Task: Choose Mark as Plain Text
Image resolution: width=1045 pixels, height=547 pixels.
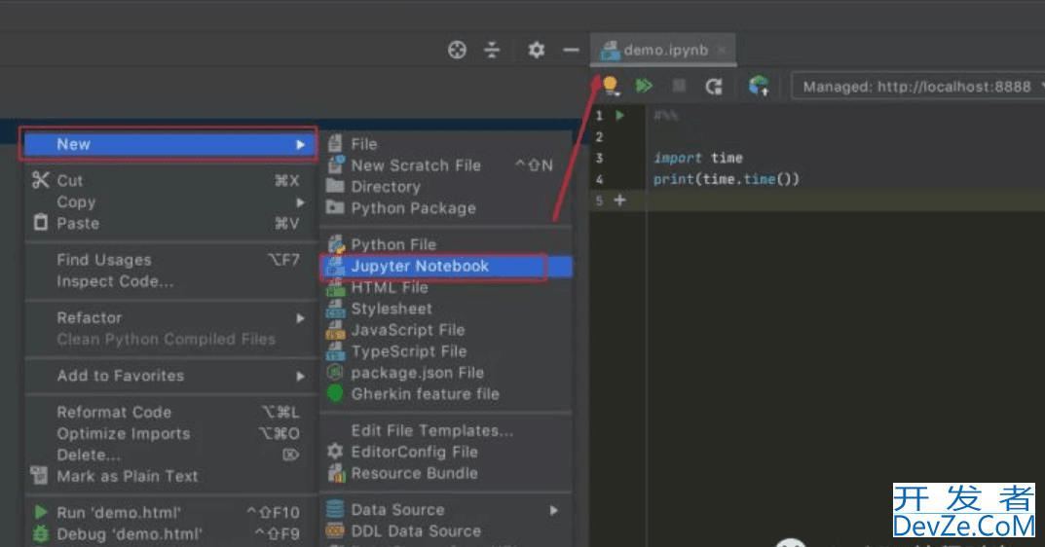Action: [168, 476]
